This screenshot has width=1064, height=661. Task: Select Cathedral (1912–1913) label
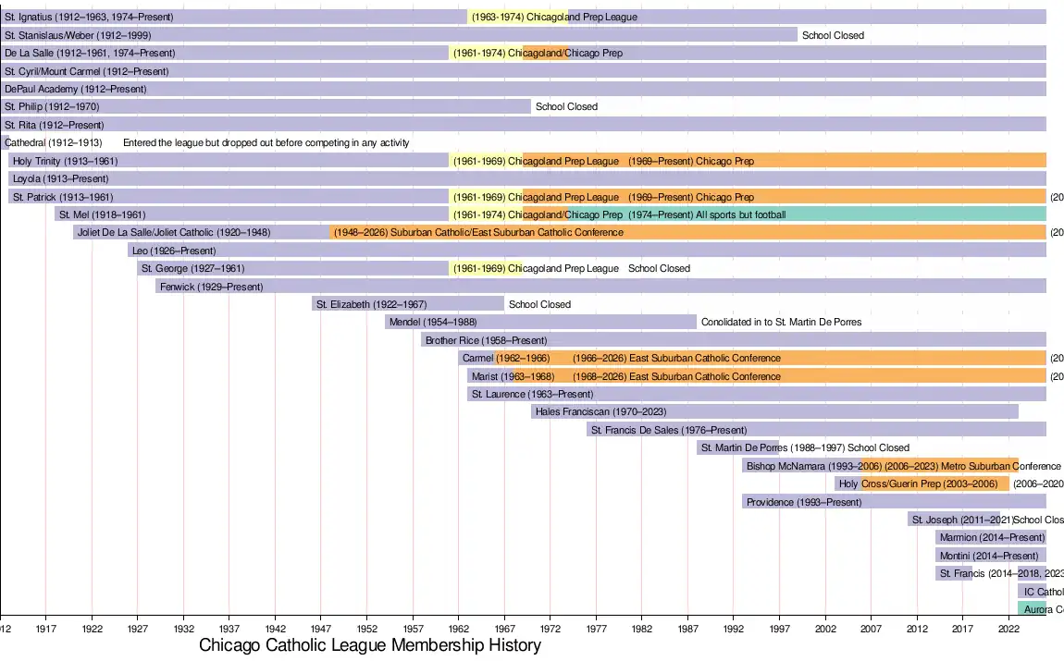54,142
